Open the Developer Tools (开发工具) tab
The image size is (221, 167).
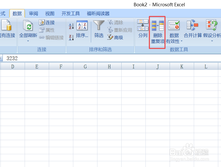[x=71, y=14]
